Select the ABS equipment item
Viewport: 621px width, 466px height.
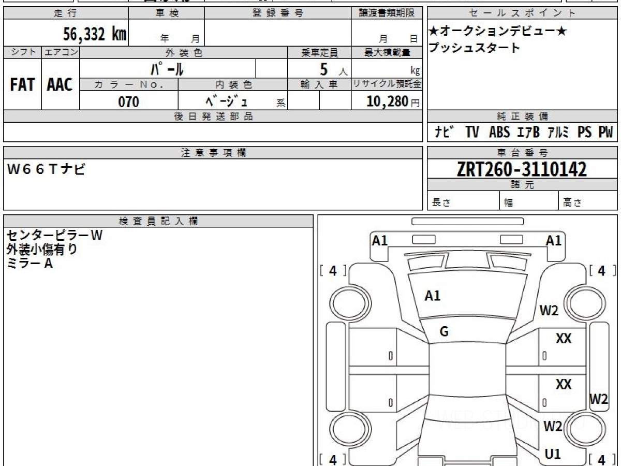click(x=499, y=132)
